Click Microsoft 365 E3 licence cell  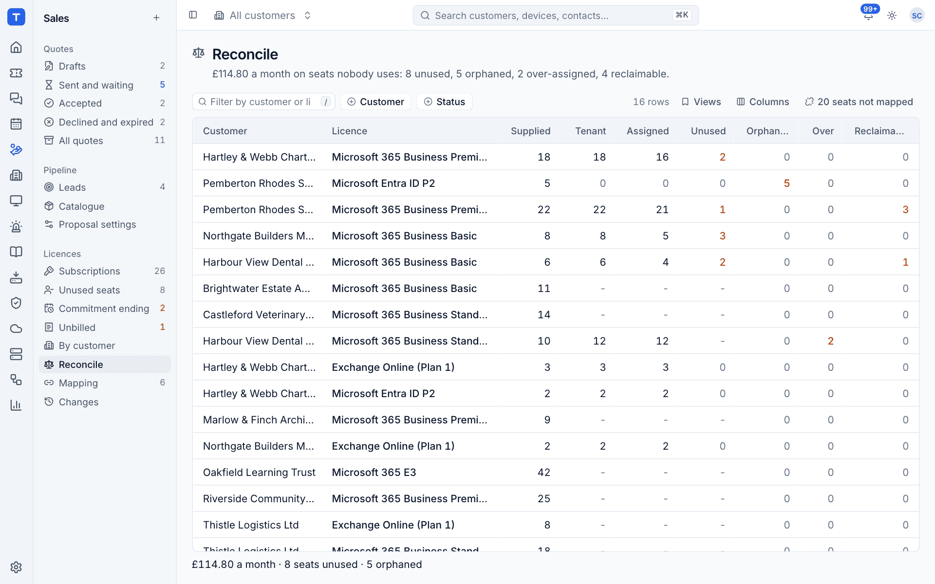[374, 472]
